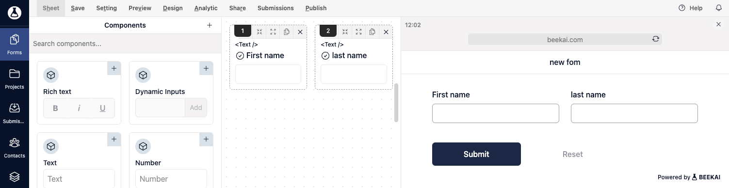Click Reset in the form preview
Viewport: 729px width, 188px height.
click(x=572, y=154)
